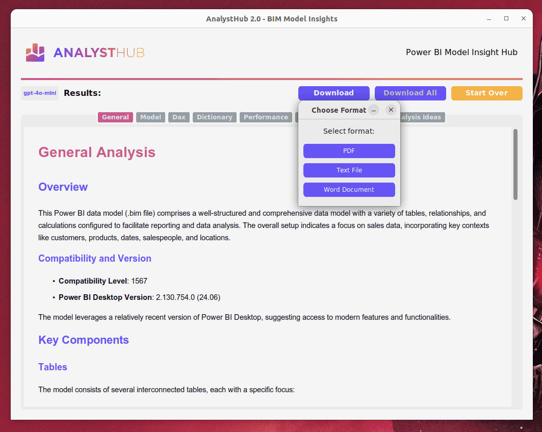The width and height of the screenshot is (542, 432).
Task: Click the Choose Format dialog title
Action: pyautogui.click(x=339, y=110)
